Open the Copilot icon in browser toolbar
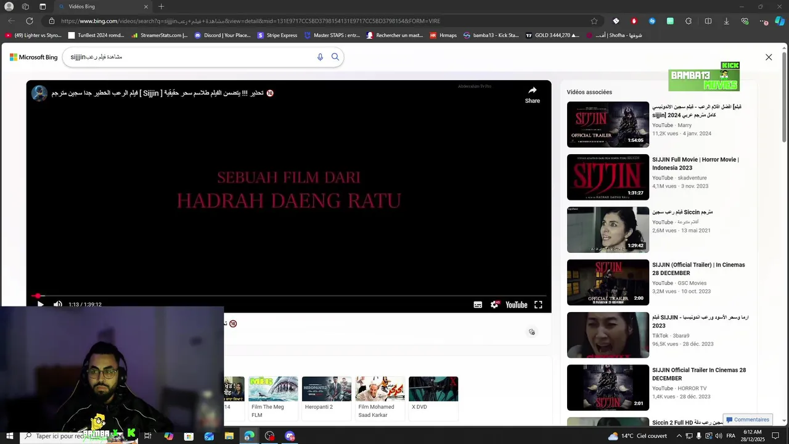The image size is (789, 444). pyautogui.click(x=780, y=21)
